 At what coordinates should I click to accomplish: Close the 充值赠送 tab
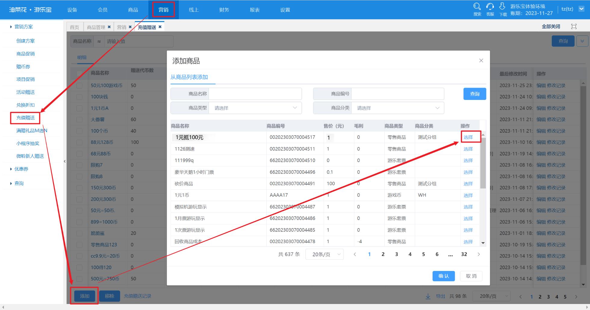160,27
